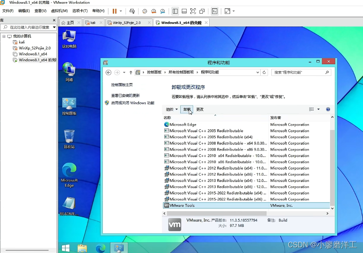The image size is (363, 253).
Task: Open the 帮助(H) menu
Action: (98, 11)
